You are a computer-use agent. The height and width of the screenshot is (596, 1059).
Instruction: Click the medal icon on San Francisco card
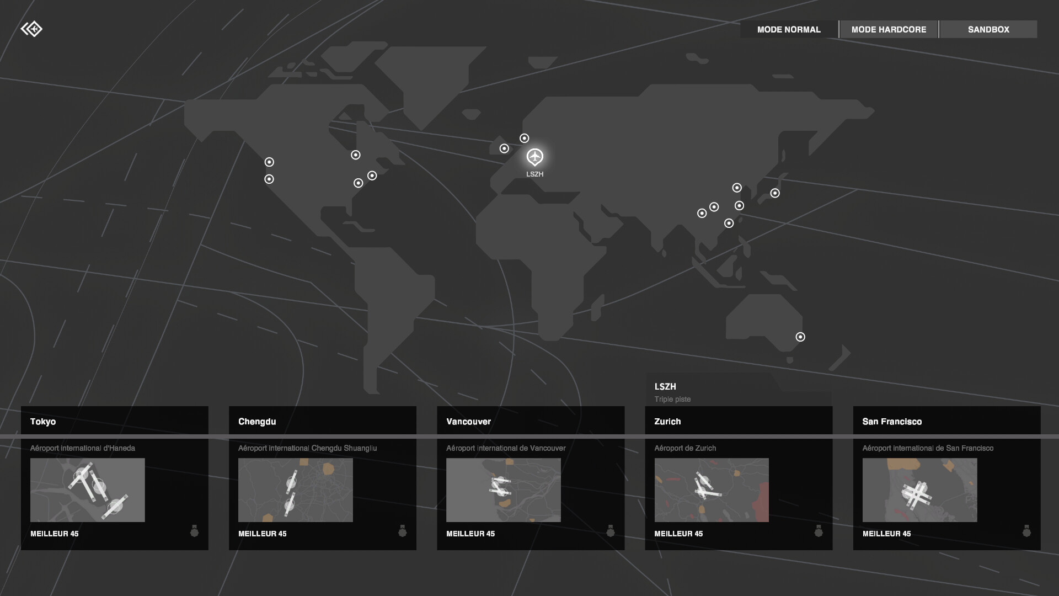1026,531
